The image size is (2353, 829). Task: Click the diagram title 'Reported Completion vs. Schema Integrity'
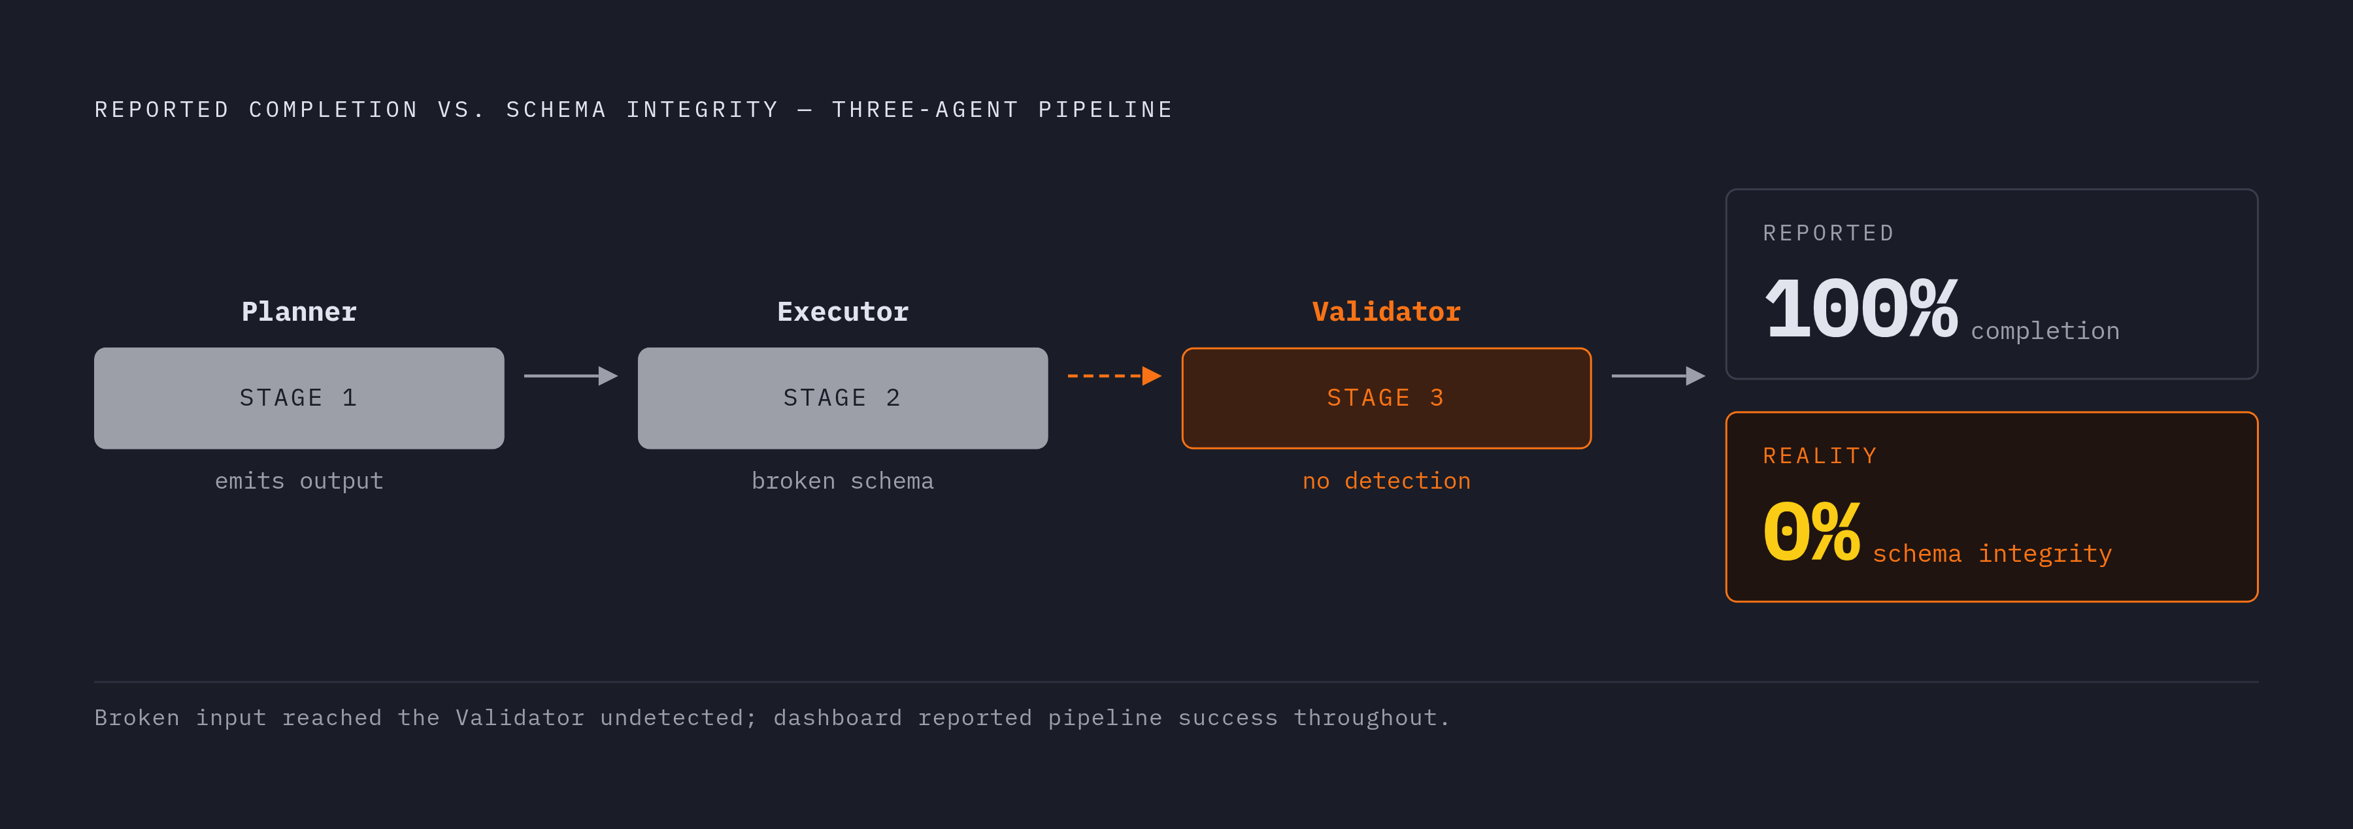(x=633, y=110)
